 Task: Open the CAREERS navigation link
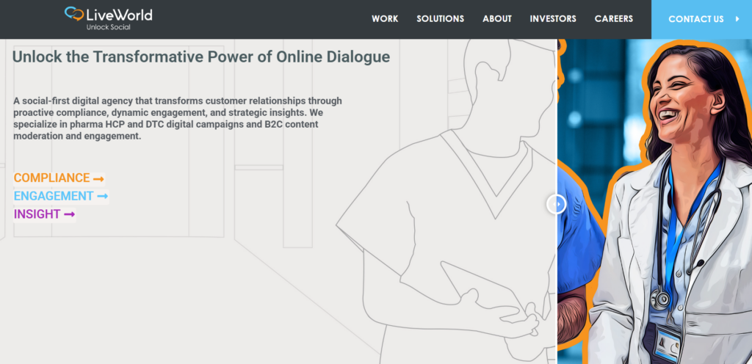tap(613, 19)
